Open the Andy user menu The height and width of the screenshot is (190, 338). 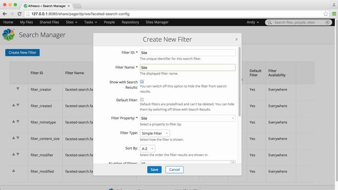click(252, 22)
